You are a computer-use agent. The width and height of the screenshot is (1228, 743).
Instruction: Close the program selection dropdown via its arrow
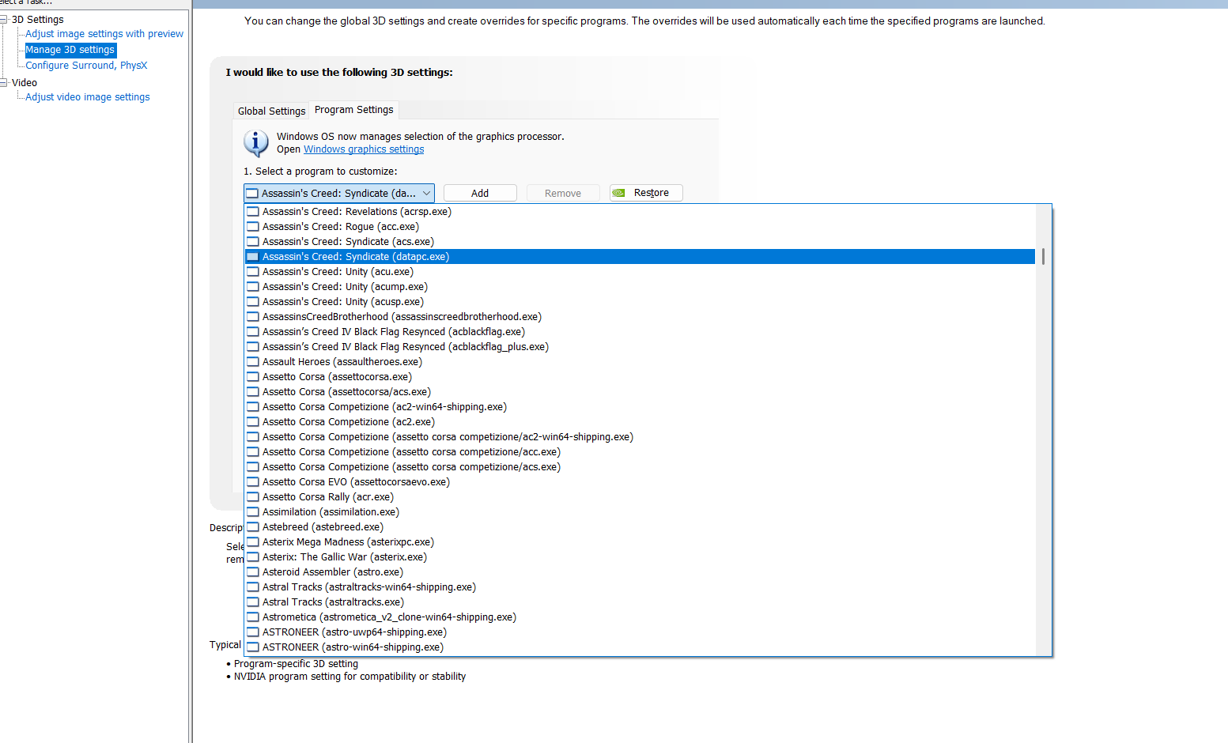pyautogui.click(x=426, y=194)
